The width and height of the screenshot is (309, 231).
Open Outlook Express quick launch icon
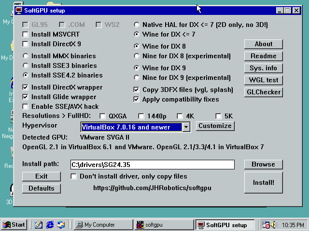(61, 225)
